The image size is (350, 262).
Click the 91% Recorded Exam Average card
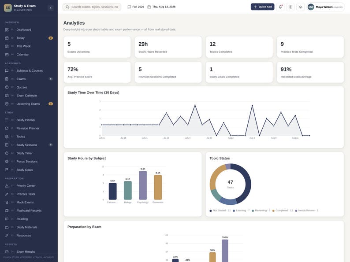310,72
